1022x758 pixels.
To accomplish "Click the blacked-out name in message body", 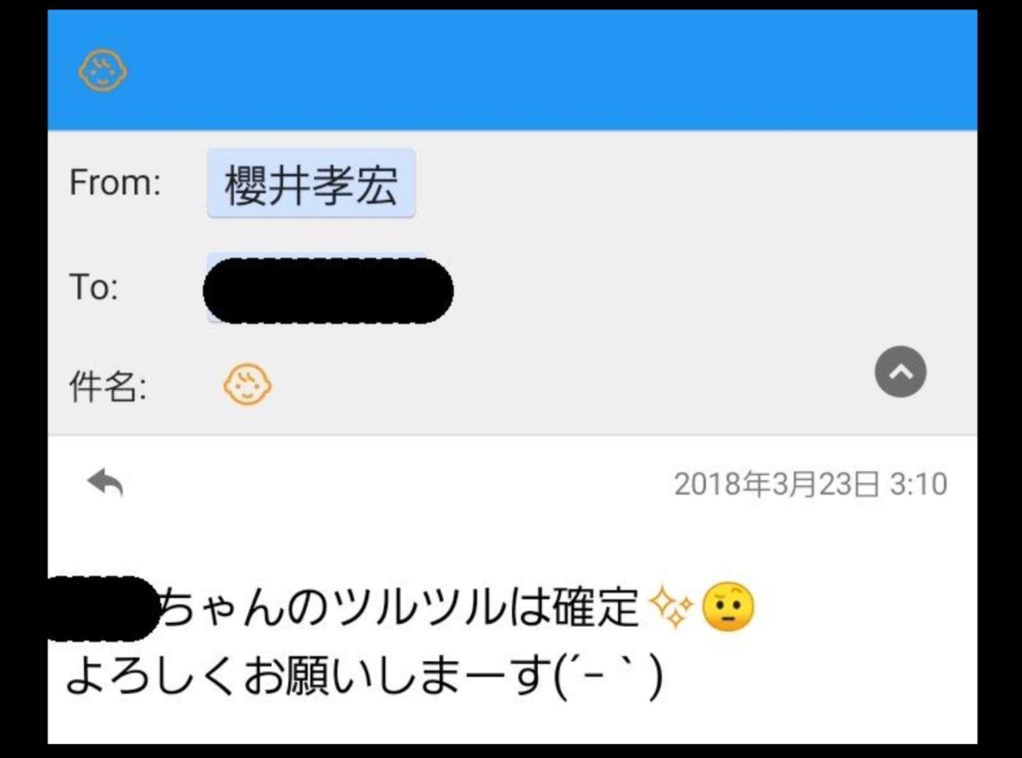I will point(103,608).
